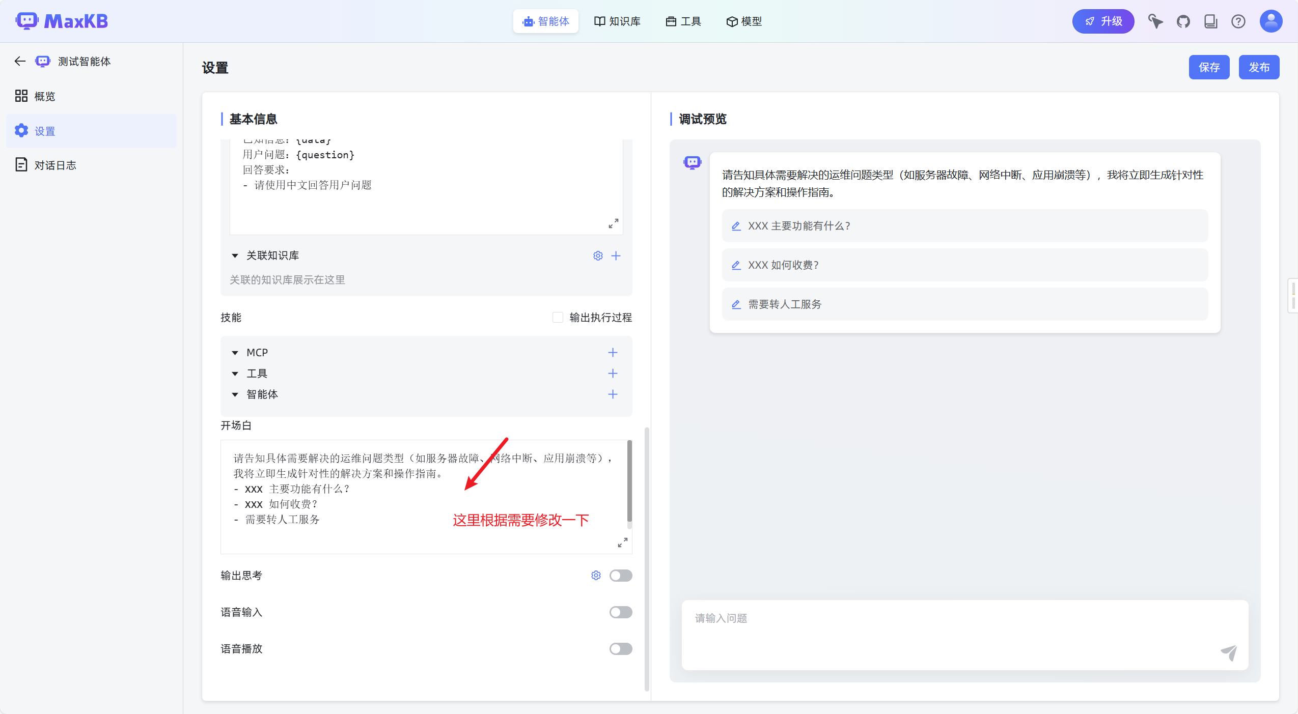Click the knowledge base settings gear icon
The width and height of the screenshot is (1298, 714).
click(598, 255)
